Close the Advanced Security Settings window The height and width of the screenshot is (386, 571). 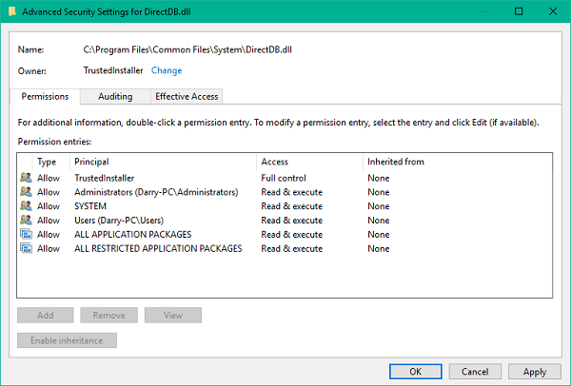[x=553, y=11]
